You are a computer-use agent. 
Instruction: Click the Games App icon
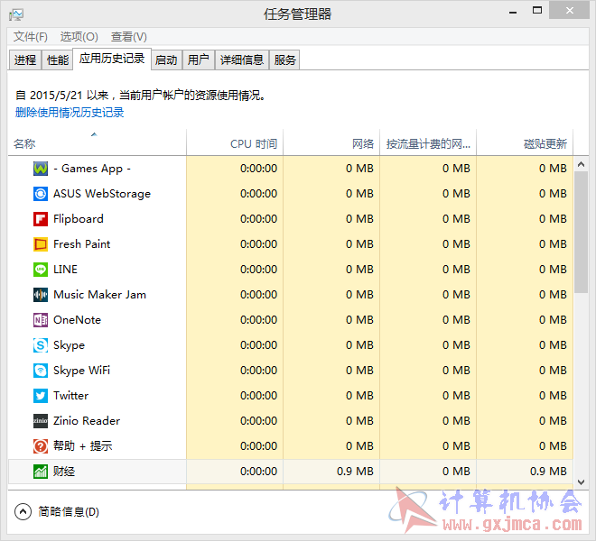pyautogui.click(x=41, y=169)
